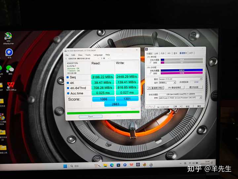Click the green benchmark progress bar
This screenshot has height=179, width=238.
click(103, 112)
